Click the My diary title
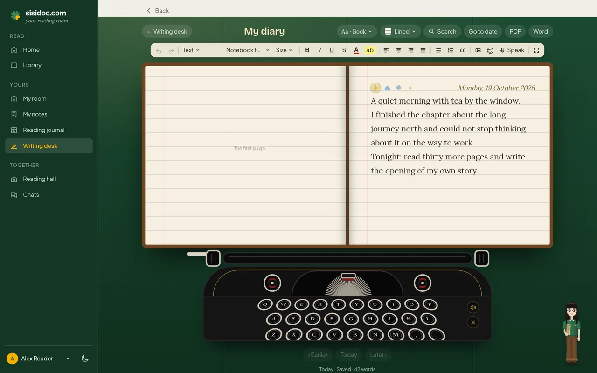The width and height of the screenshot is (597, 373). coord(264,31)
